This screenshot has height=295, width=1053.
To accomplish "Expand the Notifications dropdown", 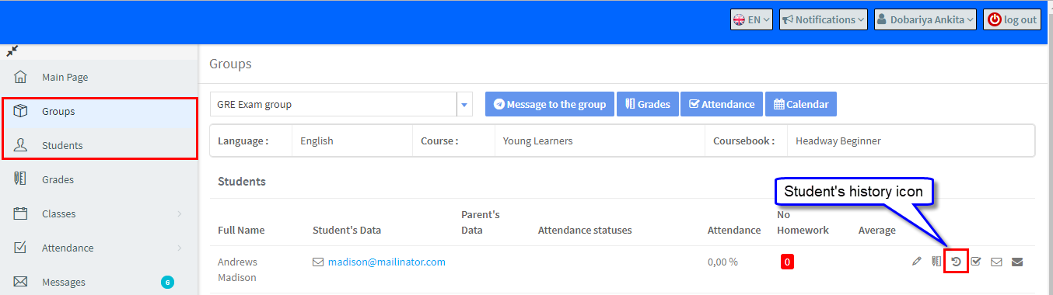I will coord(824,20).
